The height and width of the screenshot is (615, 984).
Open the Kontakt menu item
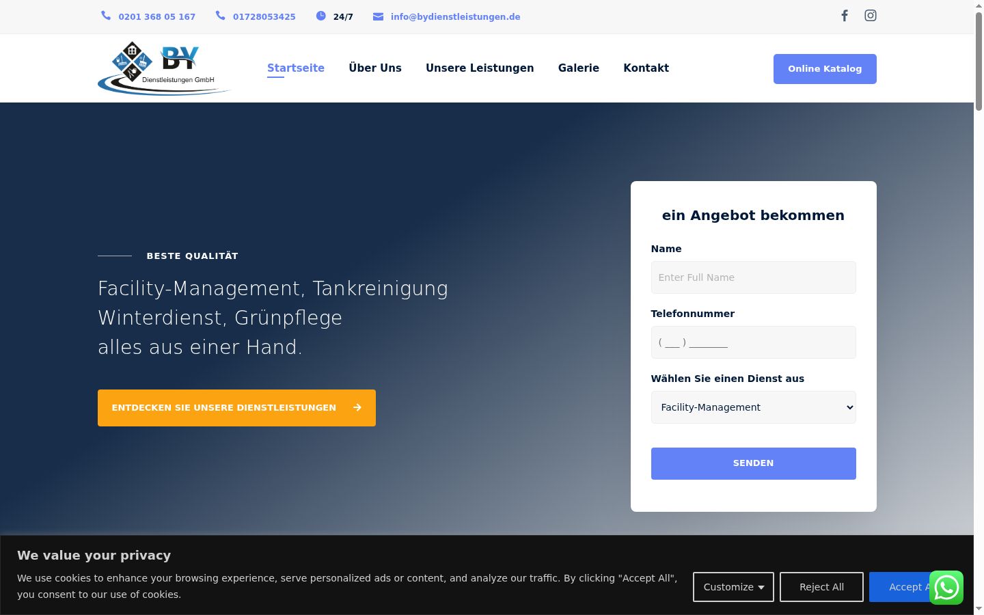(x=646, y=68)
